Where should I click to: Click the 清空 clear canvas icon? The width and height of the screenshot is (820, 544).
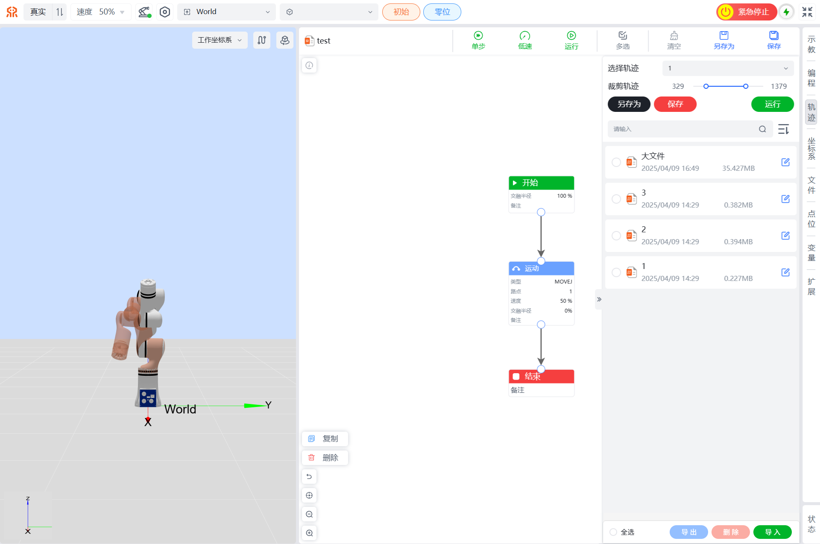click(x=674, y=36)
